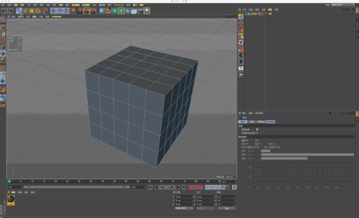Open the highlighted green array generator icon
This screenshot has height=218, width=359.
[x=121, y=11]
